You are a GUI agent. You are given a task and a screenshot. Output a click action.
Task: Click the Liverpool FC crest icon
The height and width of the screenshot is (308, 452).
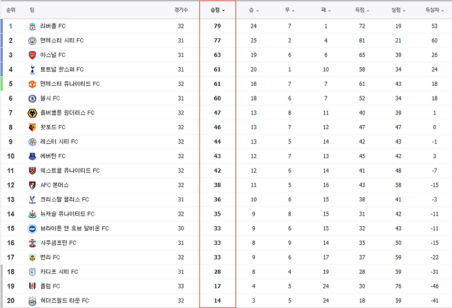coord(32,27)
